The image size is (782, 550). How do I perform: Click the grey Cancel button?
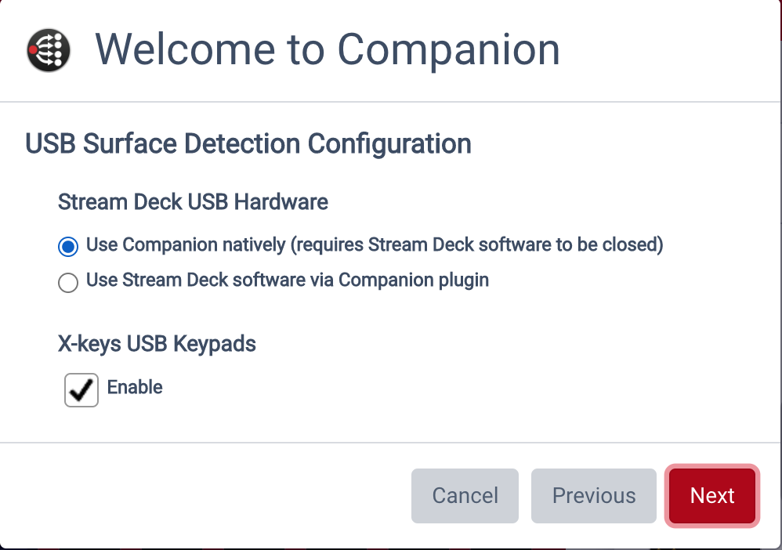pyautogui.click(x=465, y=495)
